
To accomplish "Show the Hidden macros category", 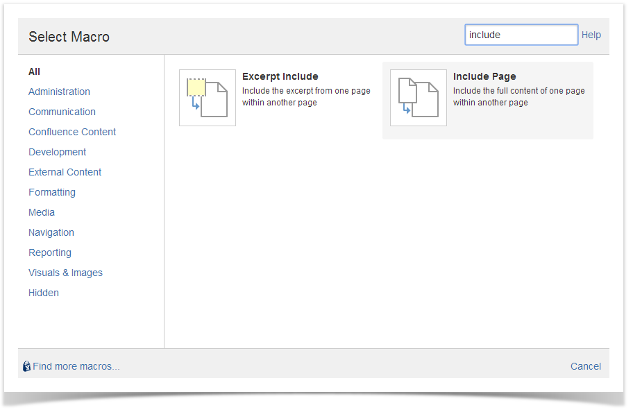I will [44, 293].
